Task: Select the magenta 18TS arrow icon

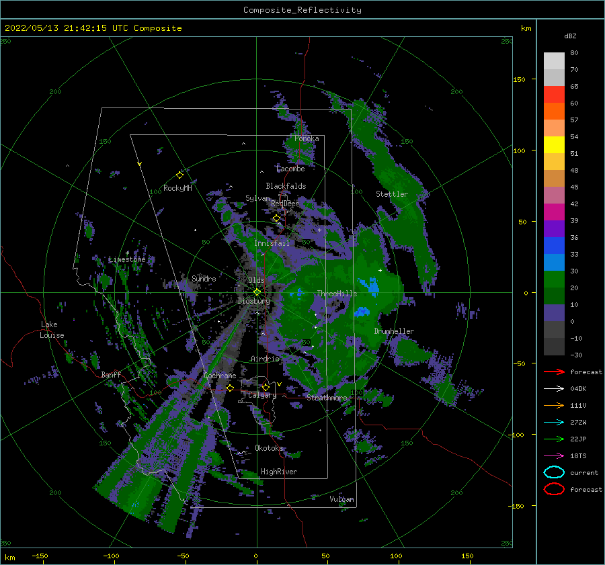Action: coord(554,456)
